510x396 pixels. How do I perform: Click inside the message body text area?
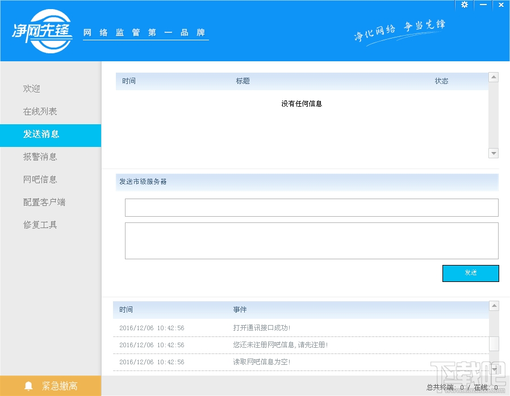(311, 241)
